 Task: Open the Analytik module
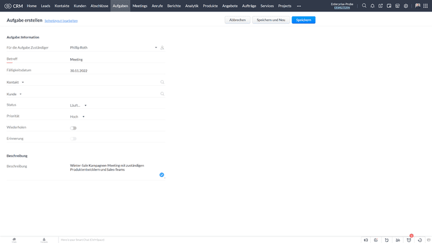pos(192,6)
